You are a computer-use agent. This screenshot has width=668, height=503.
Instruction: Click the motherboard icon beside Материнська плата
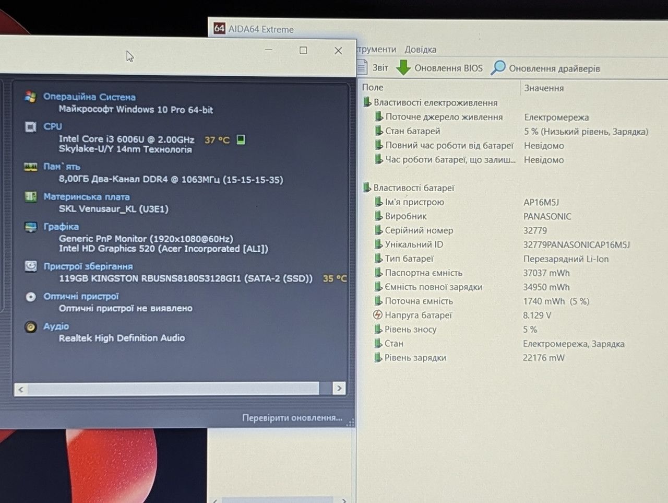click(x=30, y=197)
